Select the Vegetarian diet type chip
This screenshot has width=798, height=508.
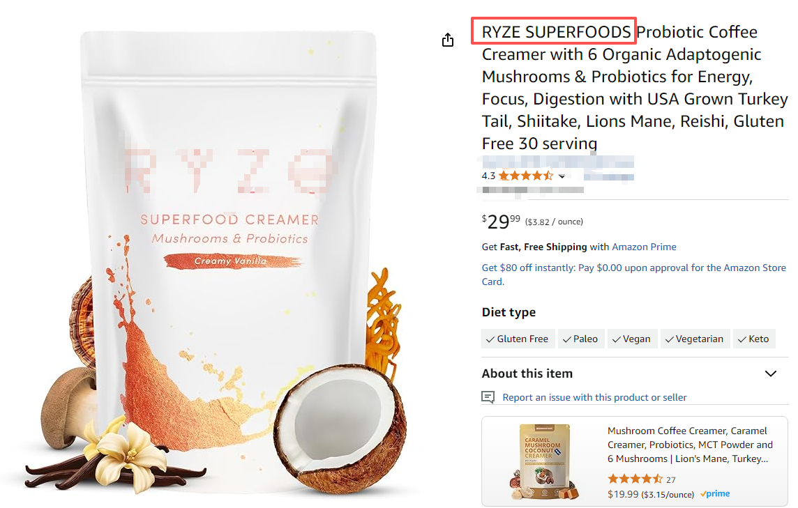coord(695,339)
